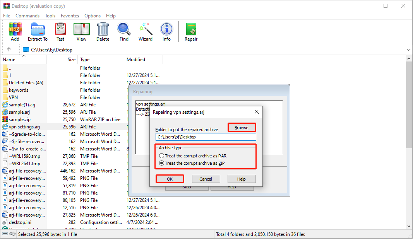Viewport: 413px width, 239px height.
Task: Open the Commands menu
Action: click(x=27, y=16)
